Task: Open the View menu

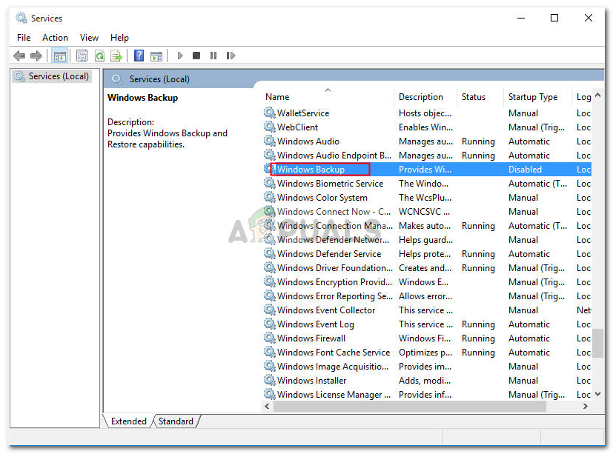Action: point(89,38)
